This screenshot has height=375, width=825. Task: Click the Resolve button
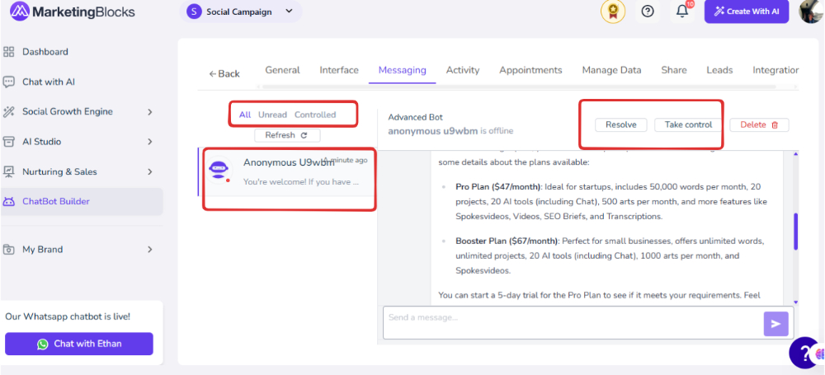tap(621, 124)
